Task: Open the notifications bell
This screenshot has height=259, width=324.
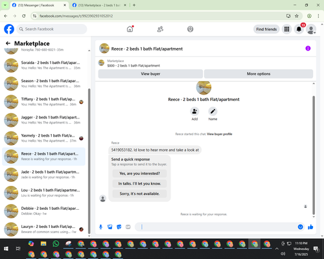Action: tap(299, 29)
